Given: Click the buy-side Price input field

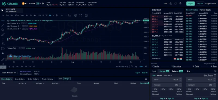Looking at the screenshot, I should click(x=167, y=80).
